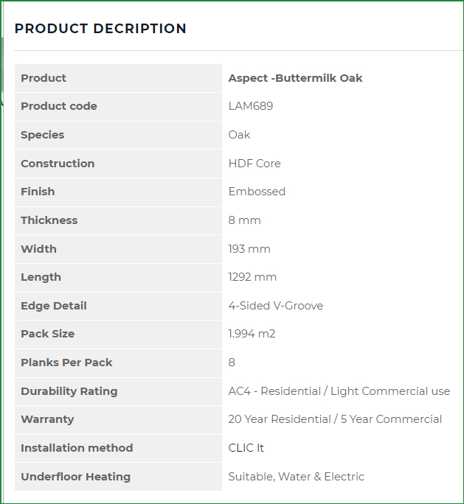The image size is (464, 504).
Task: Select the Aspect -Buttermilk Oak product name
Action: pyautogui.click(x=295, y=78)
